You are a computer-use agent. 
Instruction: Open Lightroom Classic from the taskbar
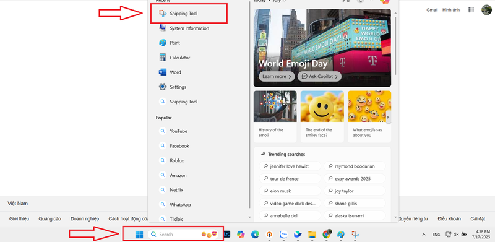click(x=226, y=235)
